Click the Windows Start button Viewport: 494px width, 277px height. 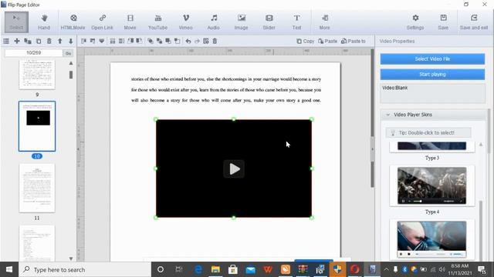tap(9, 269)
